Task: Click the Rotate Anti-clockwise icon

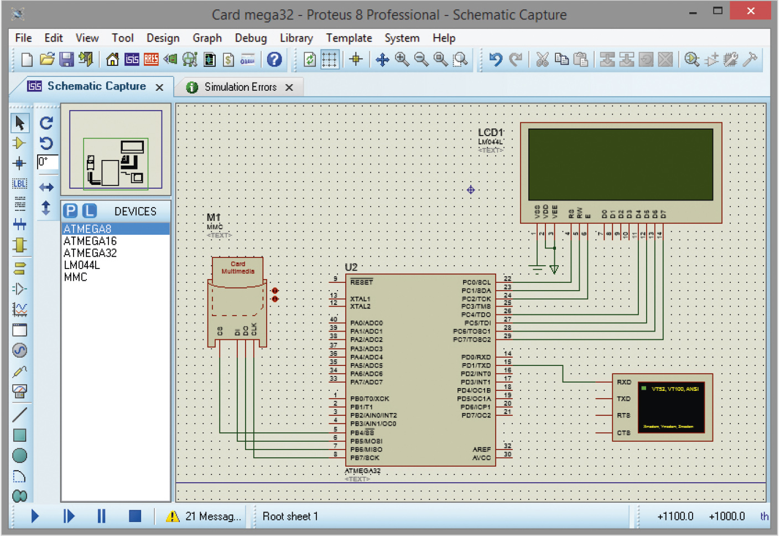Action: (46, 143)
